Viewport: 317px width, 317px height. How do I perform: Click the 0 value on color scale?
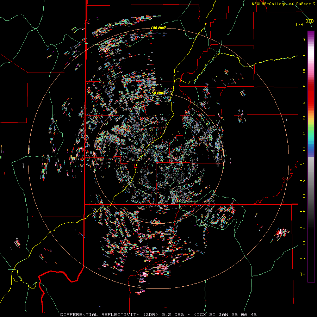(304, 149)
